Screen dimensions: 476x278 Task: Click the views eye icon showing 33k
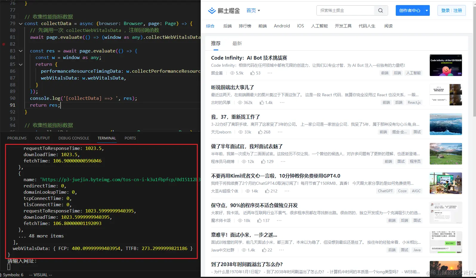point(241,132)
